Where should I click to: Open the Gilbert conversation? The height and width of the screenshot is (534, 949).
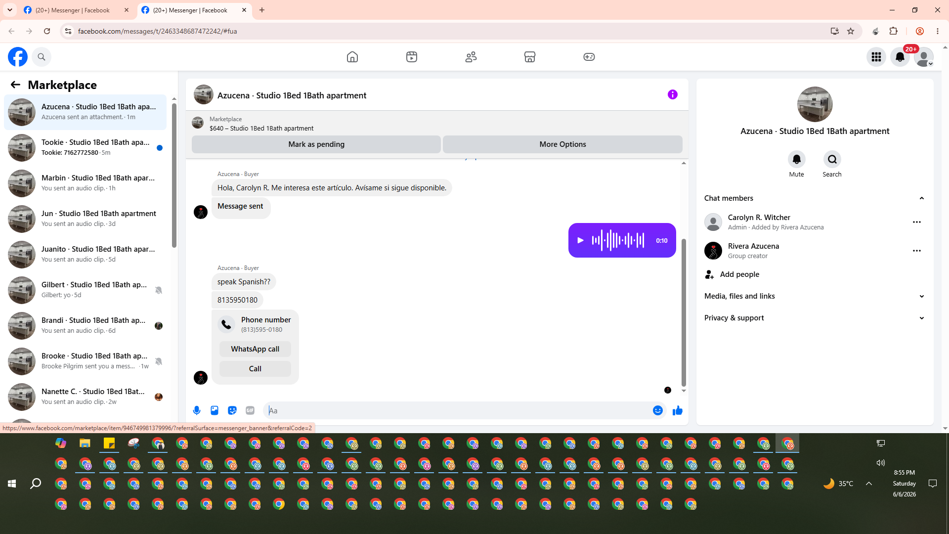pos(86,290)
